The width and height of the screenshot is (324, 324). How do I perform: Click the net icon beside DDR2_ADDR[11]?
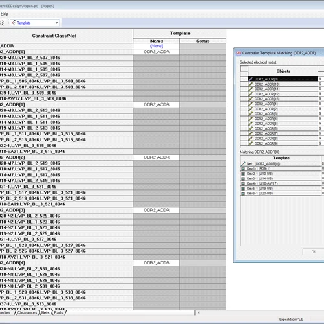coord(251,89)
